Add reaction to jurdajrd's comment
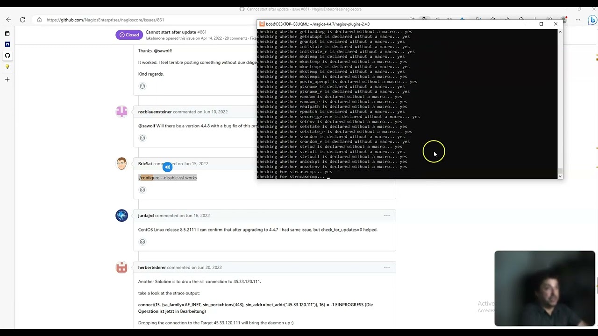 point(142,241)
